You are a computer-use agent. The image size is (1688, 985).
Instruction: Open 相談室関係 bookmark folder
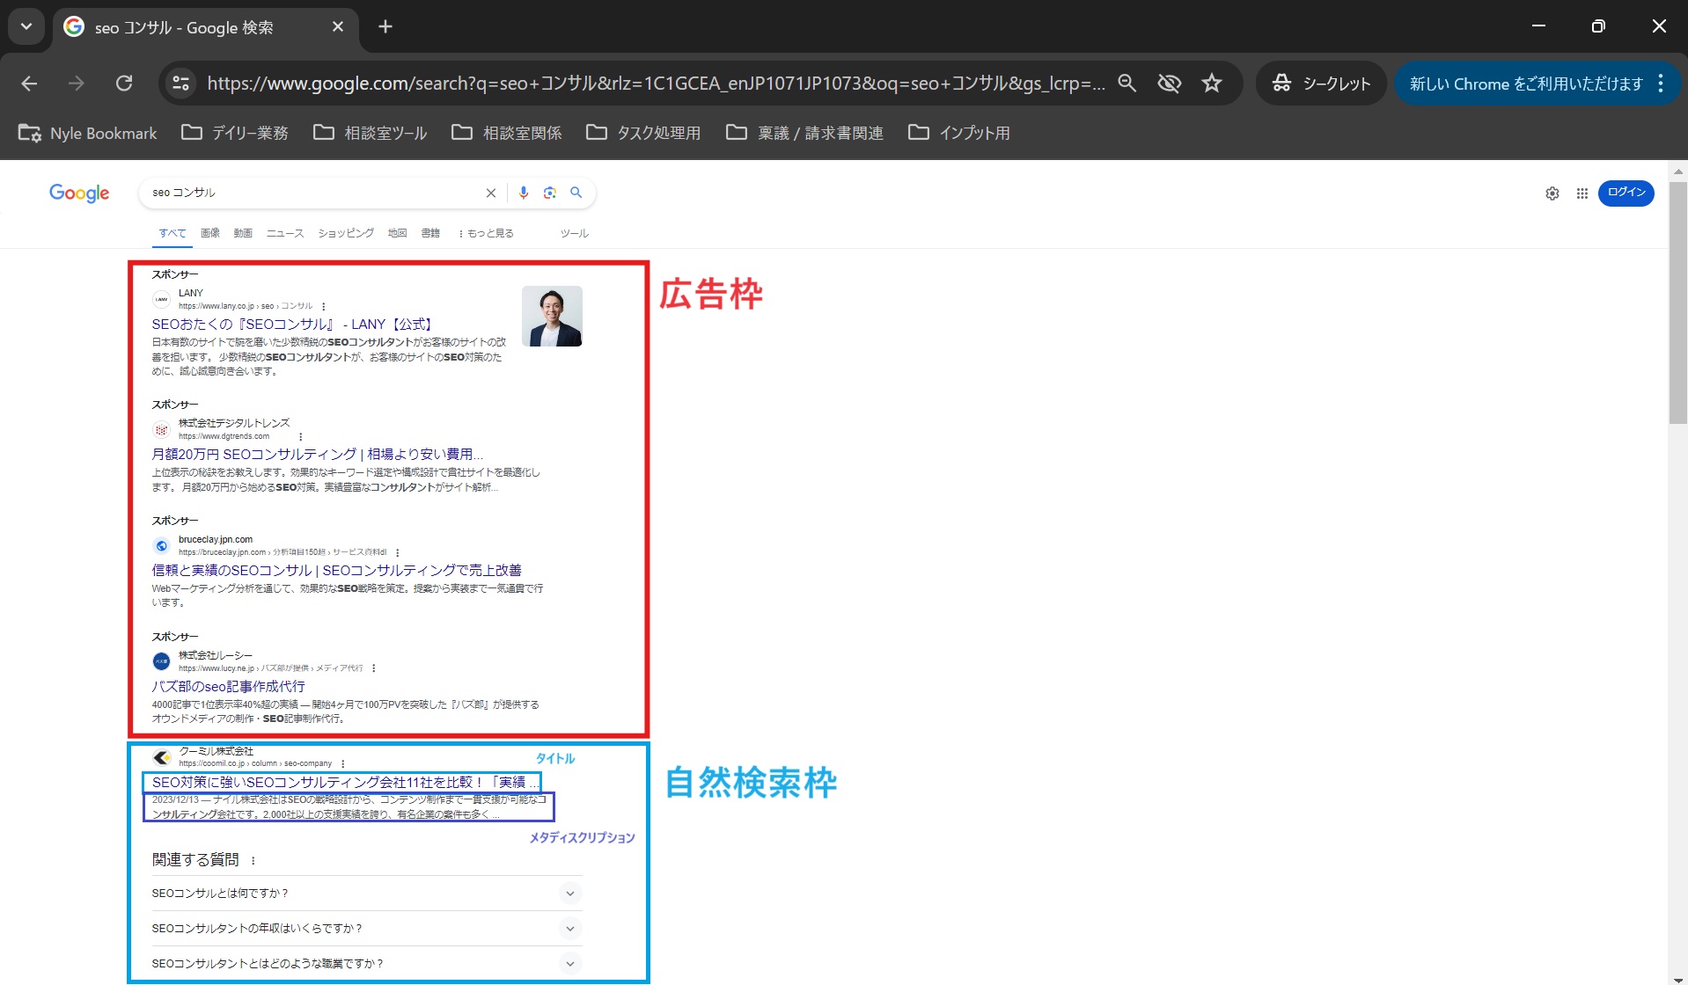pyautogui.click(x=507, y=133)
